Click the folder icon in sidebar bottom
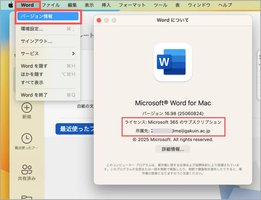The image size is (261, 200). (x=27, y=197)
